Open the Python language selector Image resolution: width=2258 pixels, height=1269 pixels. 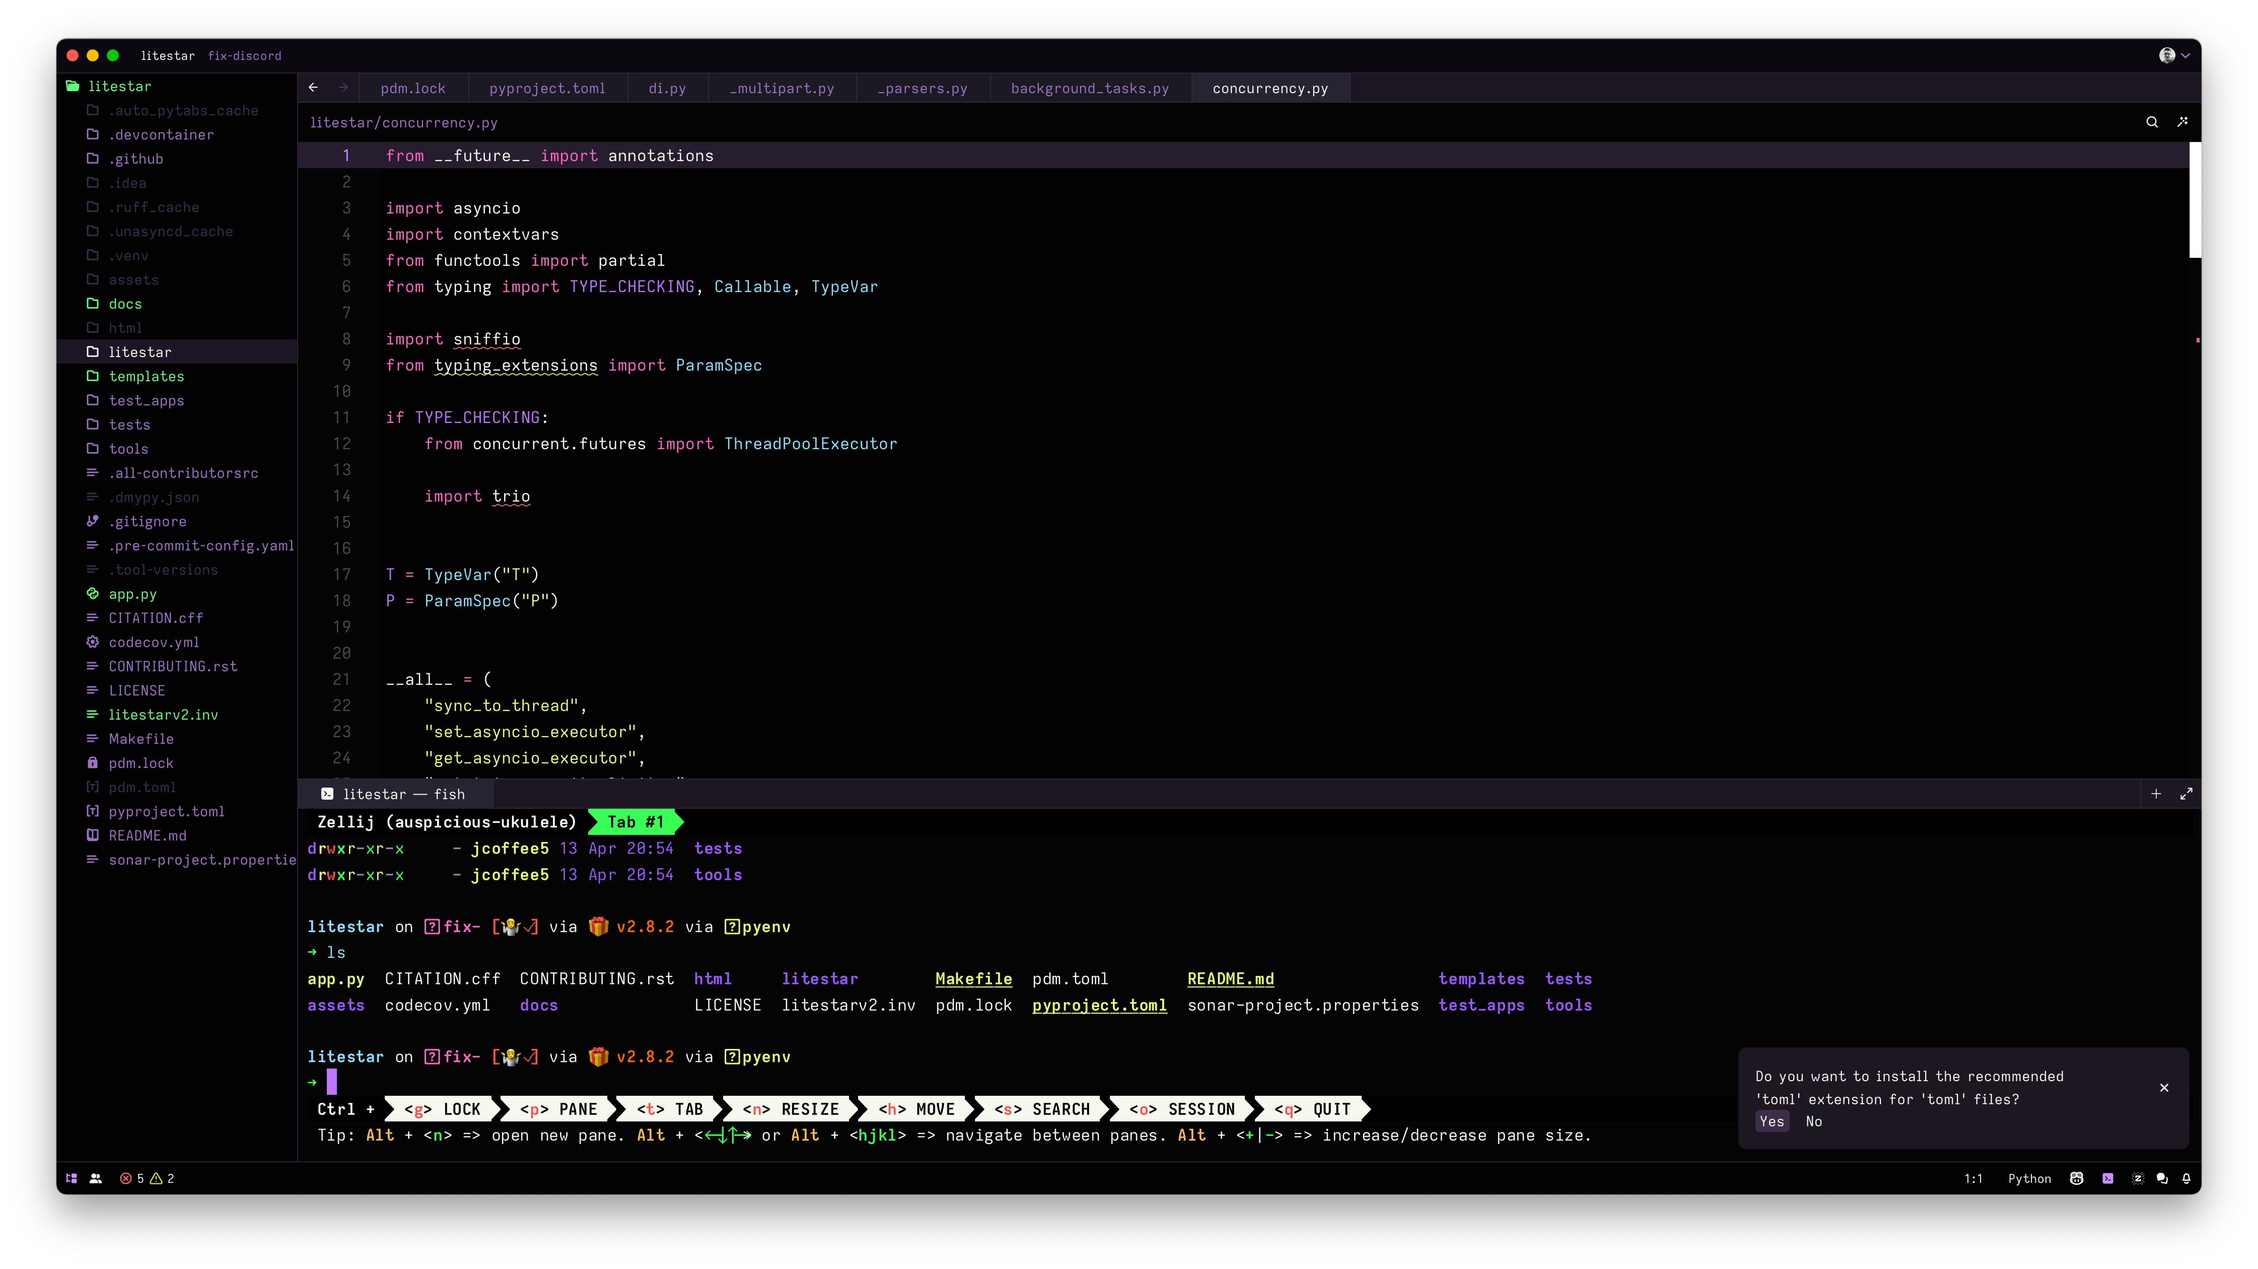tap(2029, 1178)
